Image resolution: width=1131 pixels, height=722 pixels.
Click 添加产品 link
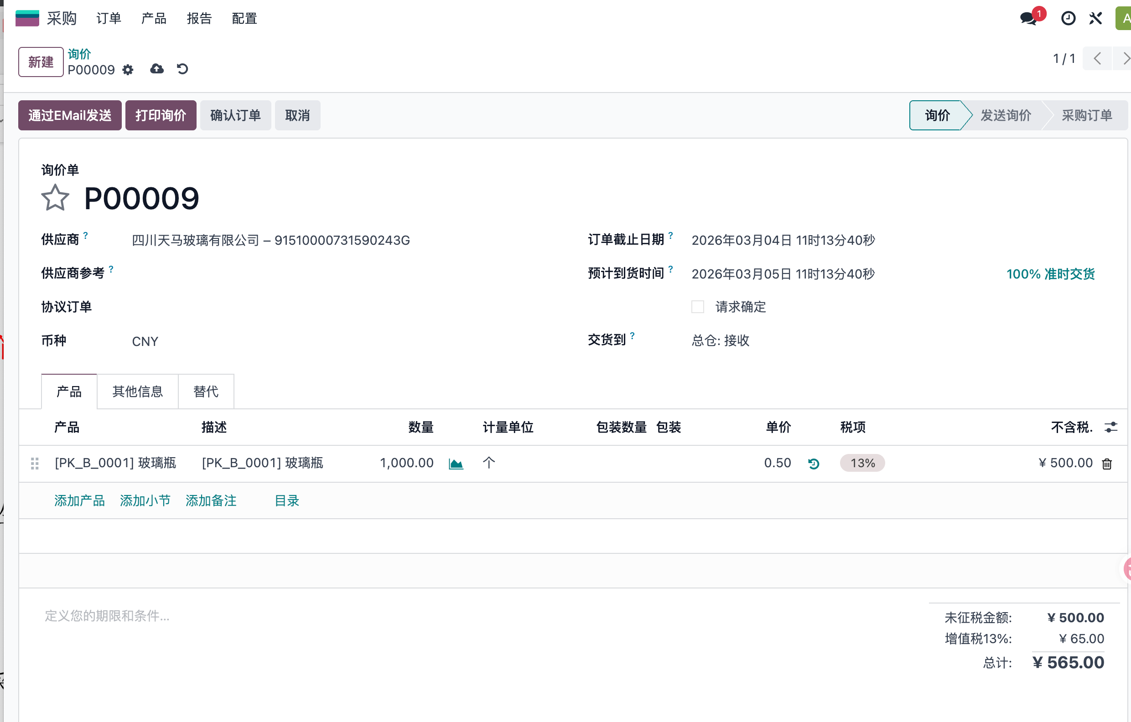tap(79, 501)
